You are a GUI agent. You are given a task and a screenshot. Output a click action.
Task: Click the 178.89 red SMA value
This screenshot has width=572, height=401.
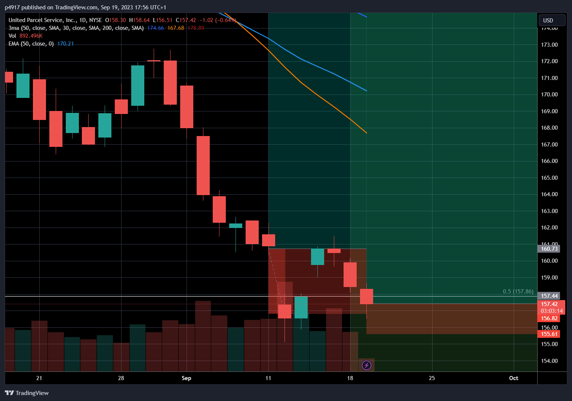(196, 28)
